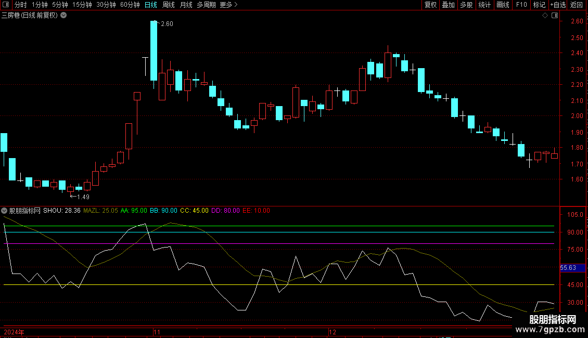Expand the 更多 periods menu

(228, 5)
